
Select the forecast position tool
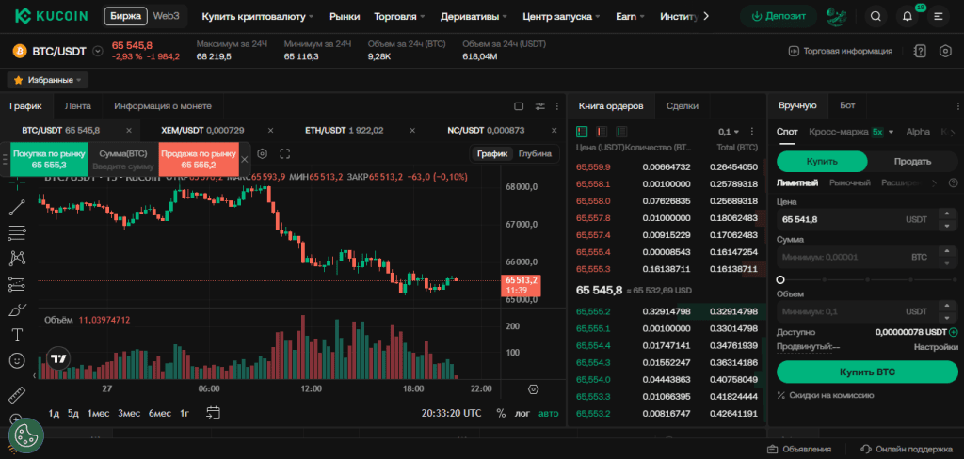[x=17, y=284]
